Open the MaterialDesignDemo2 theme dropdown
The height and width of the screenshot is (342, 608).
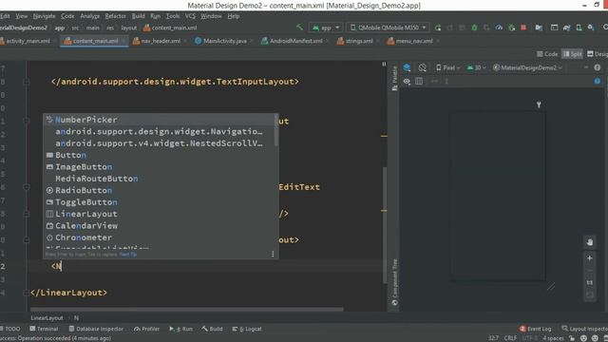[527, 67]
